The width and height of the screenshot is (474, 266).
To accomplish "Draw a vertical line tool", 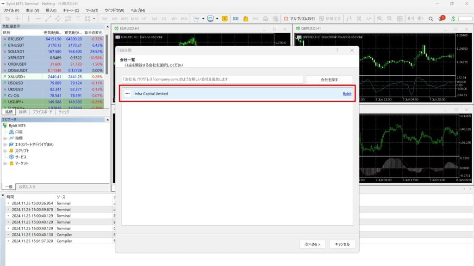I will click(x=28, y=18).
